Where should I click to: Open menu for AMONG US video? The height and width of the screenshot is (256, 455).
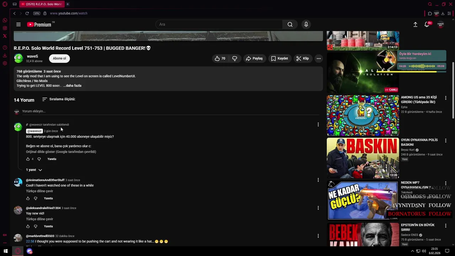pyautogui.click(x=446, y=98)
